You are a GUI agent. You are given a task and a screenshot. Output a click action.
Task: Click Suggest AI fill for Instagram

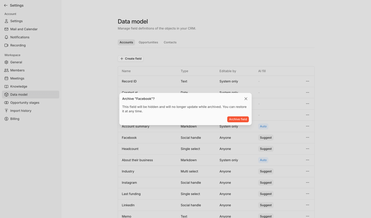pyautogui.click(x=266, y=183)
